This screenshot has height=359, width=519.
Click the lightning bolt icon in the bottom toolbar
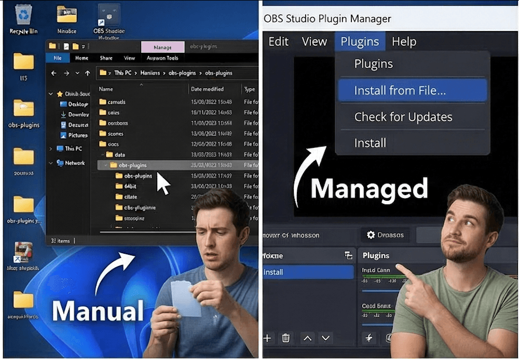click(368, 338)
